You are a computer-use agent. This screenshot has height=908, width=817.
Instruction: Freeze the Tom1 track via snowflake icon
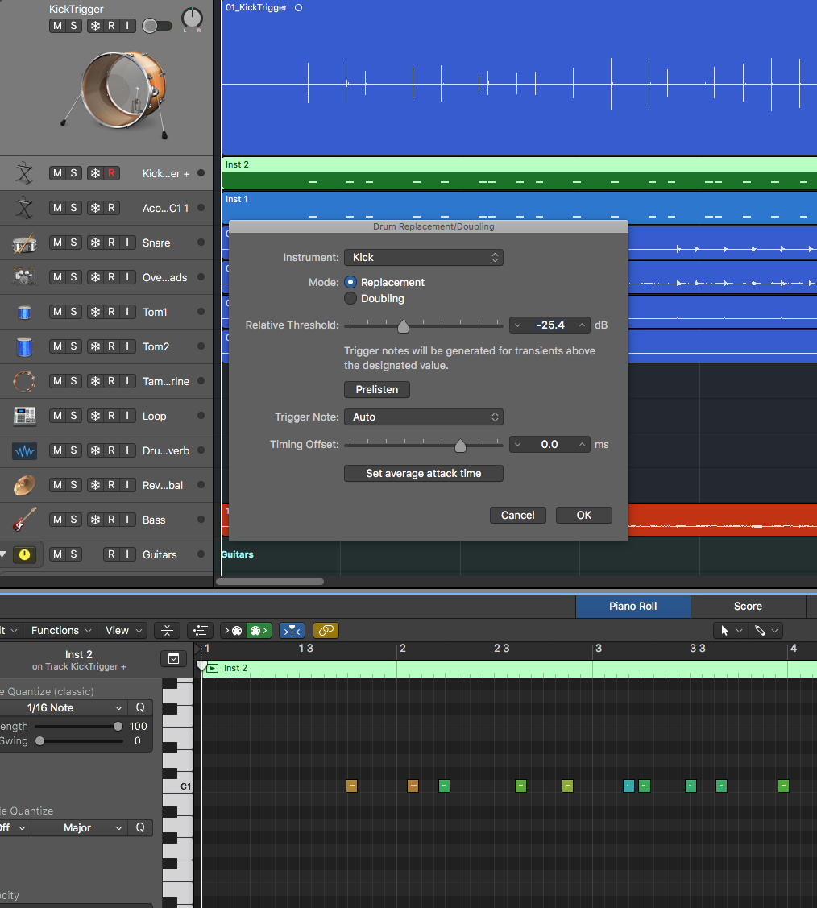coord(95,312)
